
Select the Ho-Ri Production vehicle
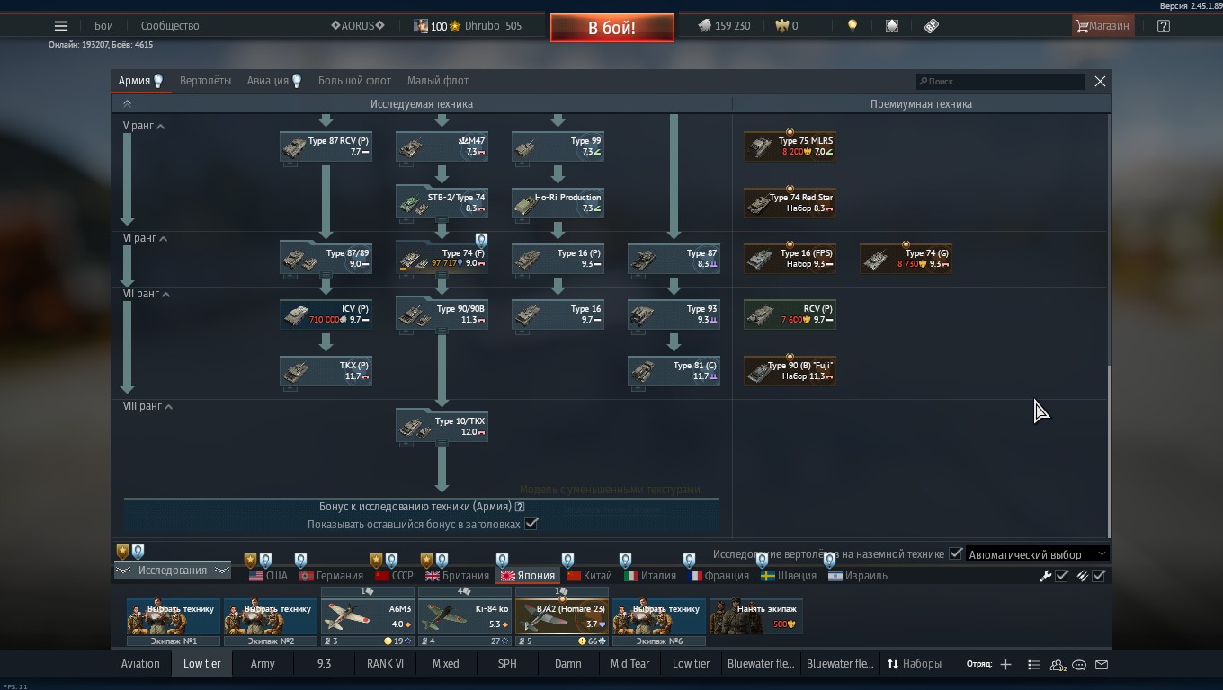pos(558,203)
